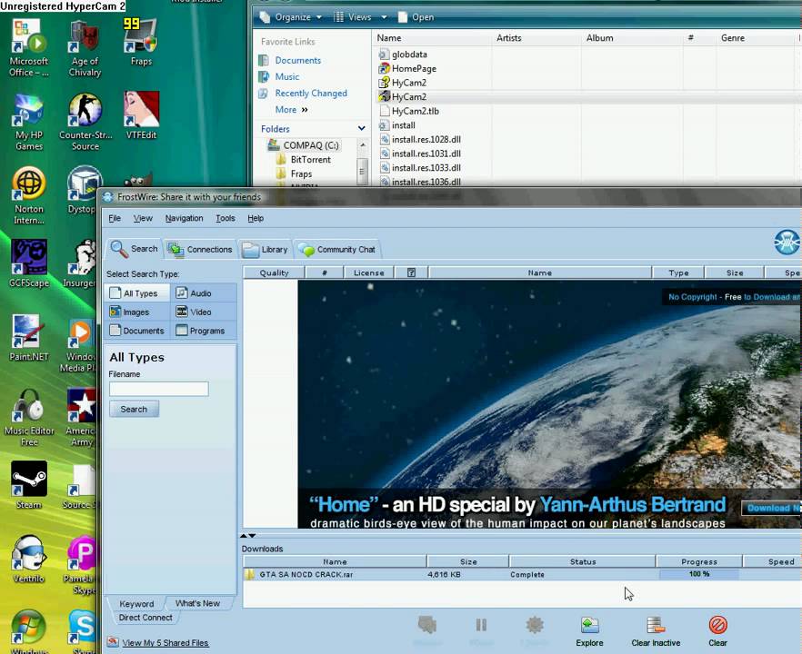Open the Views dropdown in Explorer
The image size is (802, 654).
point(359,17)
